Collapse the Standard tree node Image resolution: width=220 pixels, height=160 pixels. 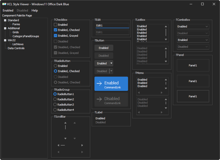tap(5, 20)
